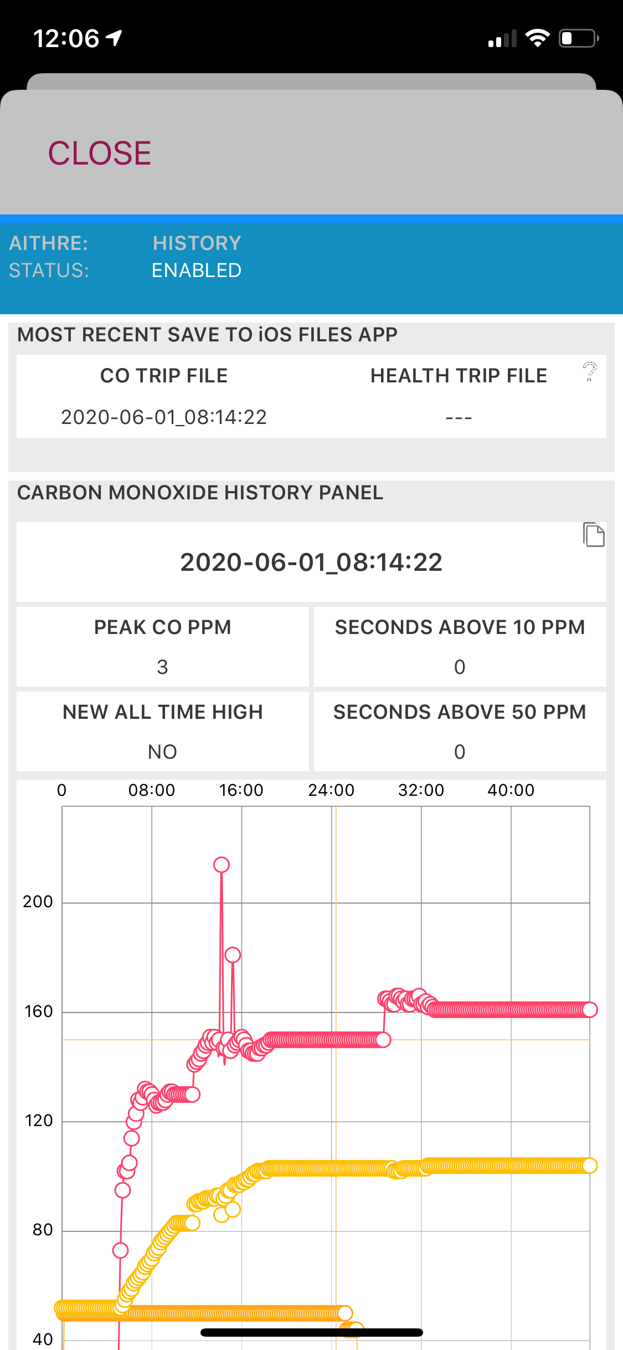
Task: Tap the CLOSE button
Action: pyautogui.click(x=100, y=153)
